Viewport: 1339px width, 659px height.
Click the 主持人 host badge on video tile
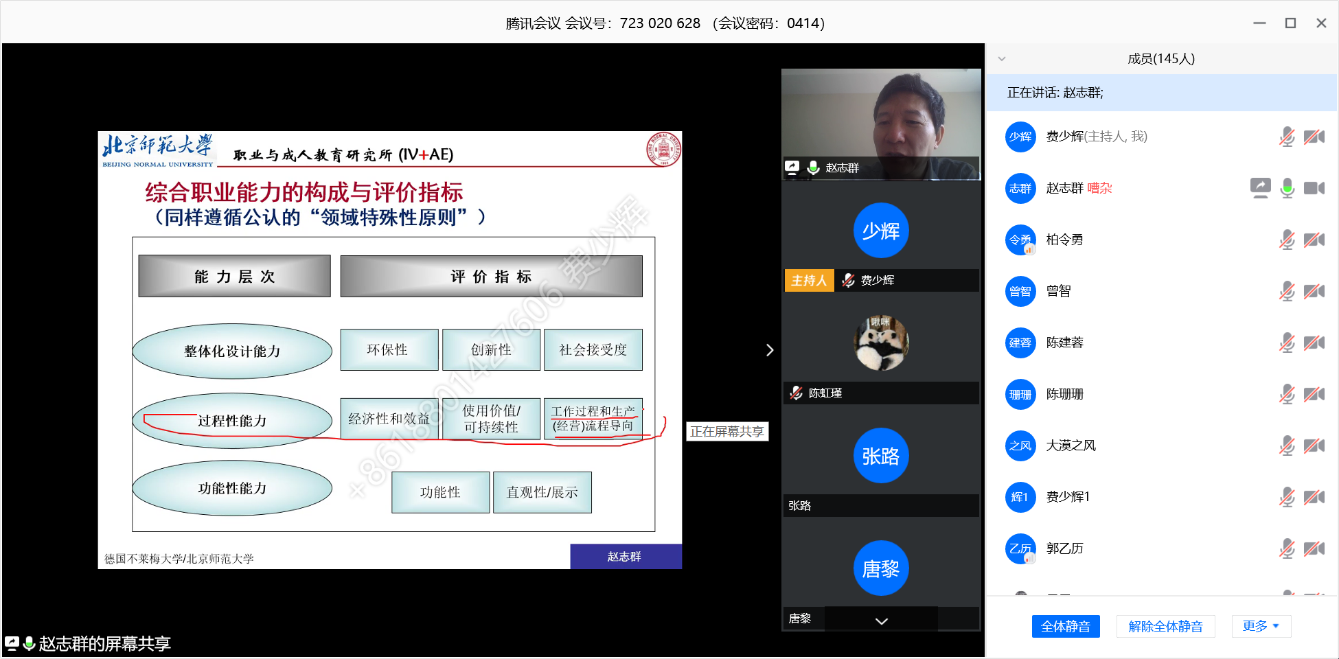click(x=809, y=280)
